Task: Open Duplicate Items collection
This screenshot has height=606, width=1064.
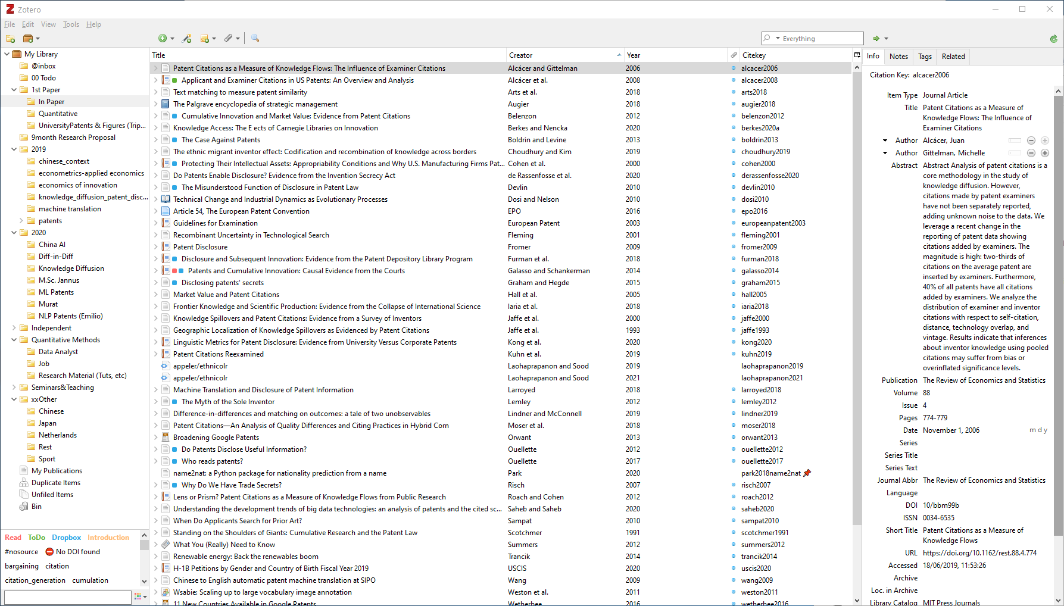Action: (56, 483)
